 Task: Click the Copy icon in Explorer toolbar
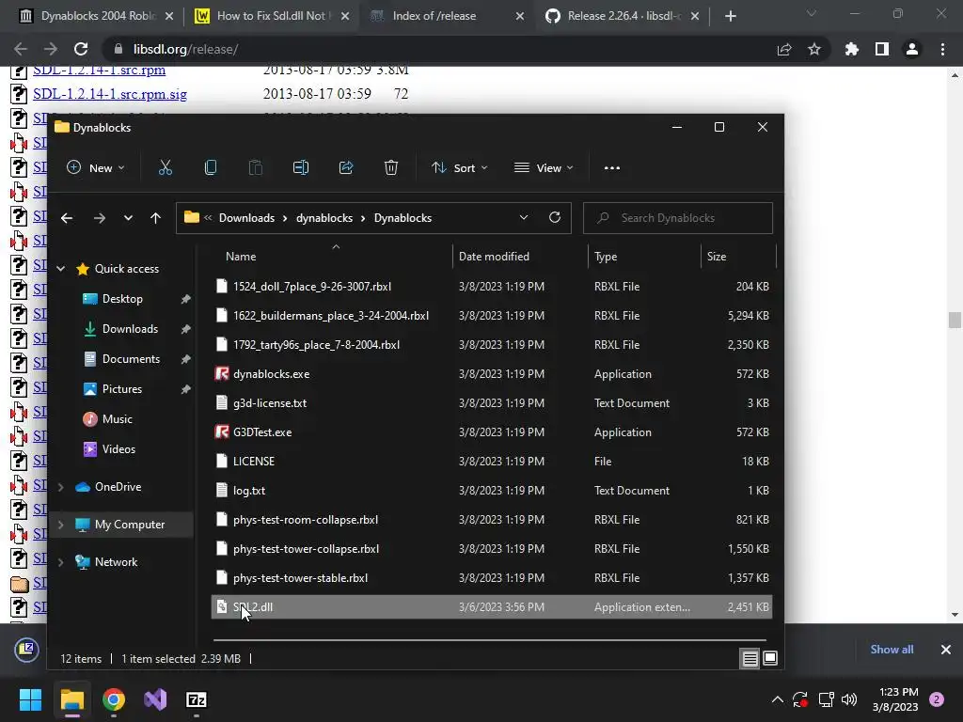(211, 167)
